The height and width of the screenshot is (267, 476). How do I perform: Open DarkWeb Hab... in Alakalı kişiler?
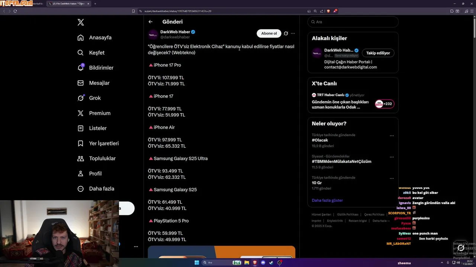pos(339,50)
